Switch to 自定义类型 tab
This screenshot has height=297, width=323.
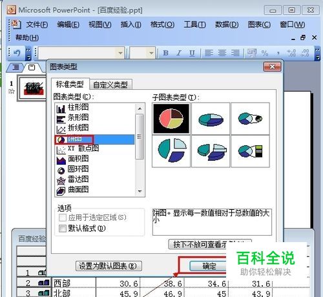click(x=110, y=85)
